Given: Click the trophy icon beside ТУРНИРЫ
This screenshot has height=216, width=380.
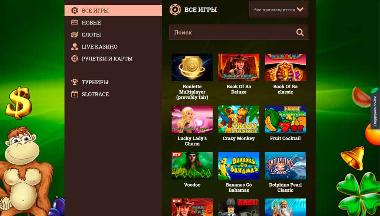Looking at the screenshot, I should (x=75, y=82).
